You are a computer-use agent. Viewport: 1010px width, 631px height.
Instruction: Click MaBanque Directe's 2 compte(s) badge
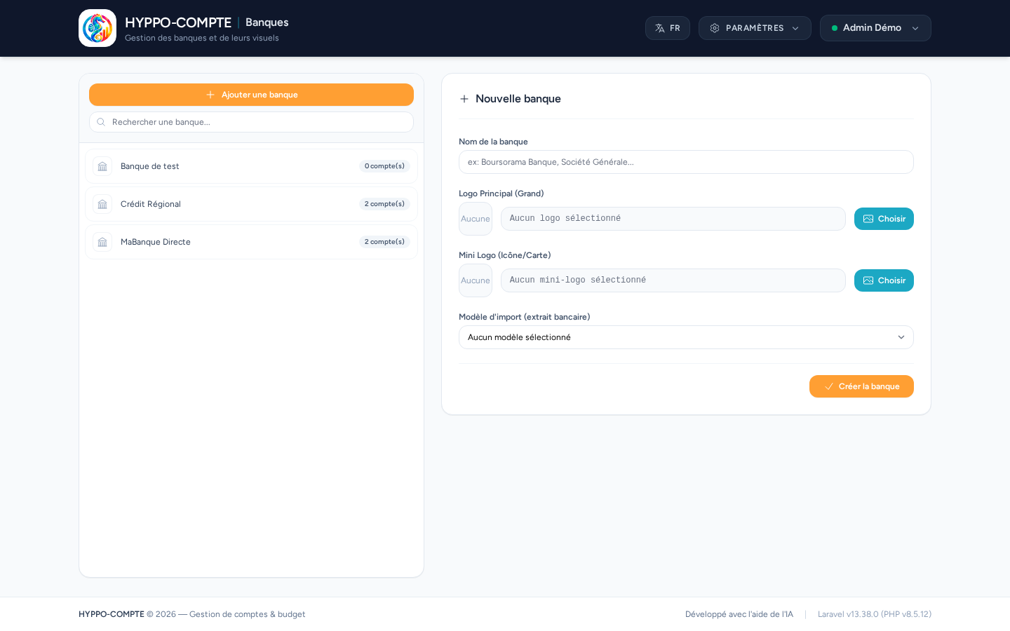[384, 242]
